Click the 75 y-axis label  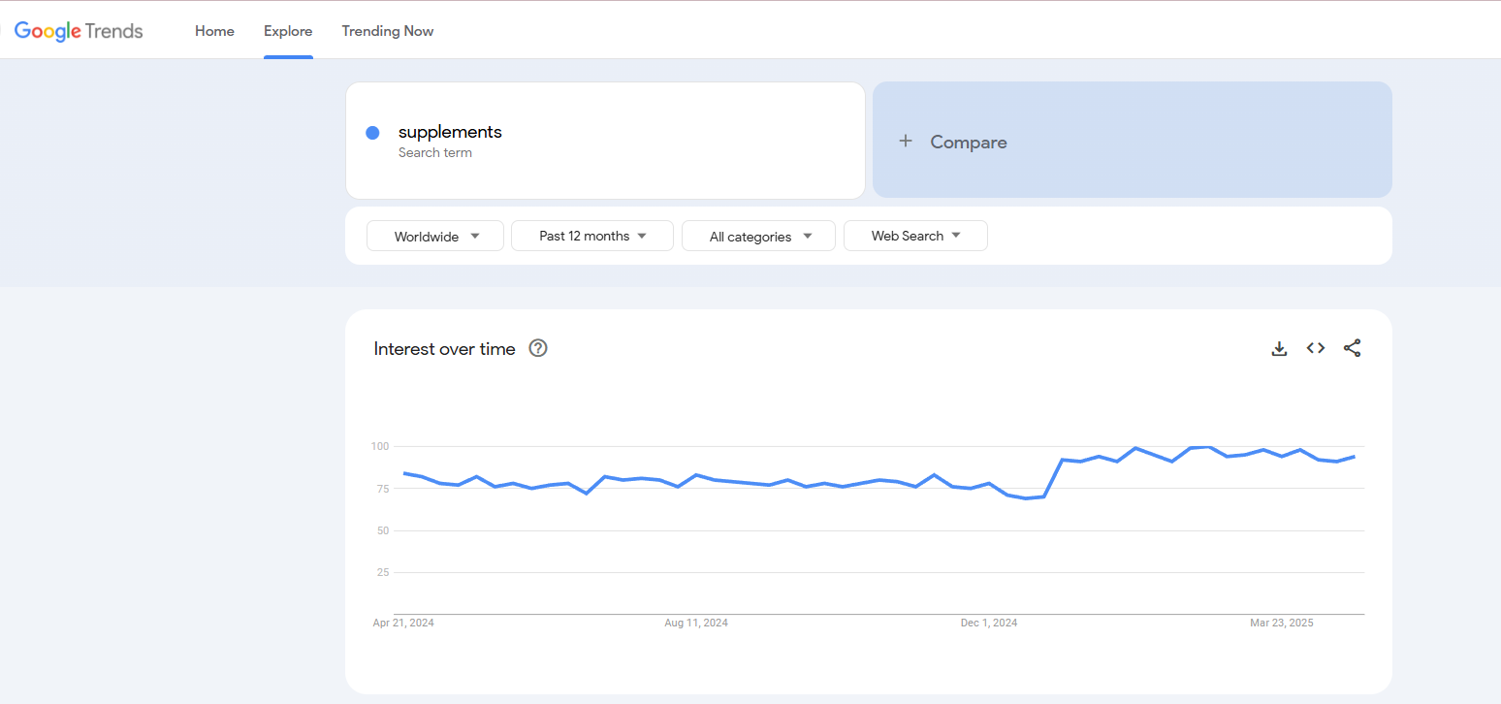(x=382, y=489)
